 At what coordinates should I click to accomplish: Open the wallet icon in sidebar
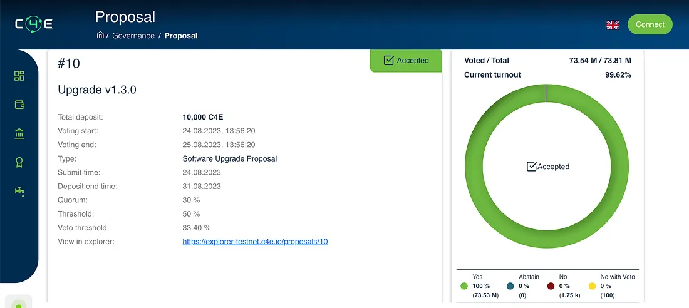point(19,105)
